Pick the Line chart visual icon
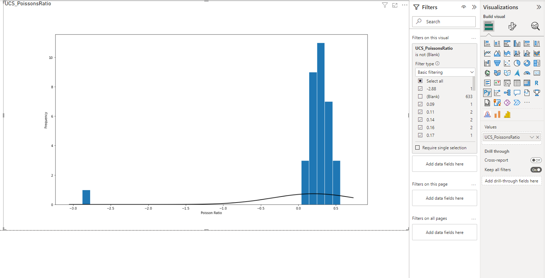Image resolution: width=545 pixels, height=278 pixels. (x=487, y=53)
